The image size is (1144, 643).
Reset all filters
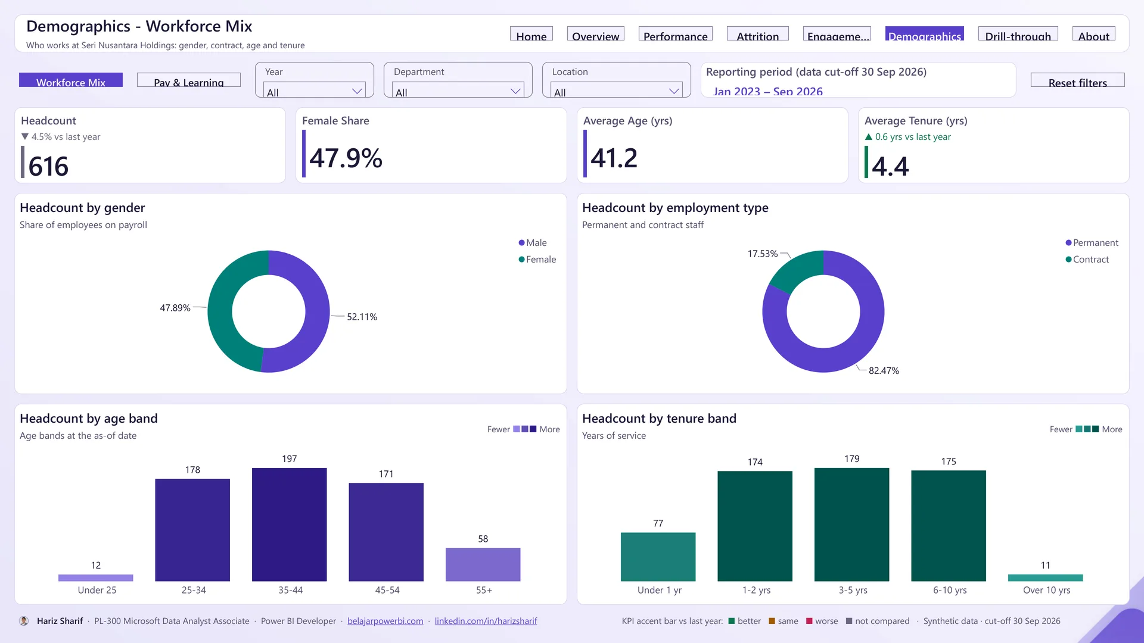(1078, 80)
